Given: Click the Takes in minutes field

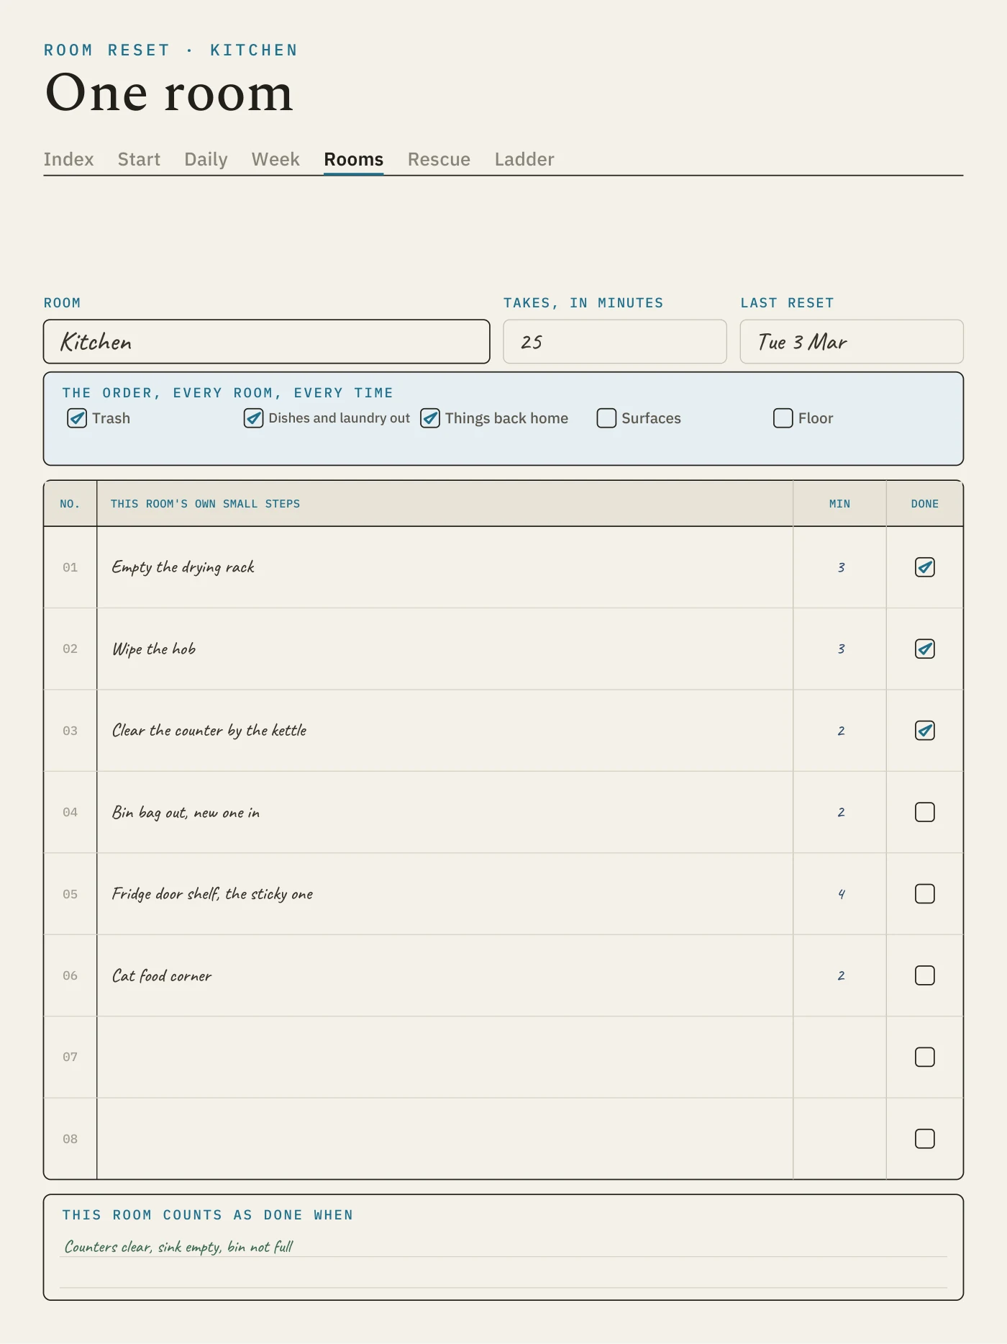Looking at the screenshot, I should [x=614, y=342].
